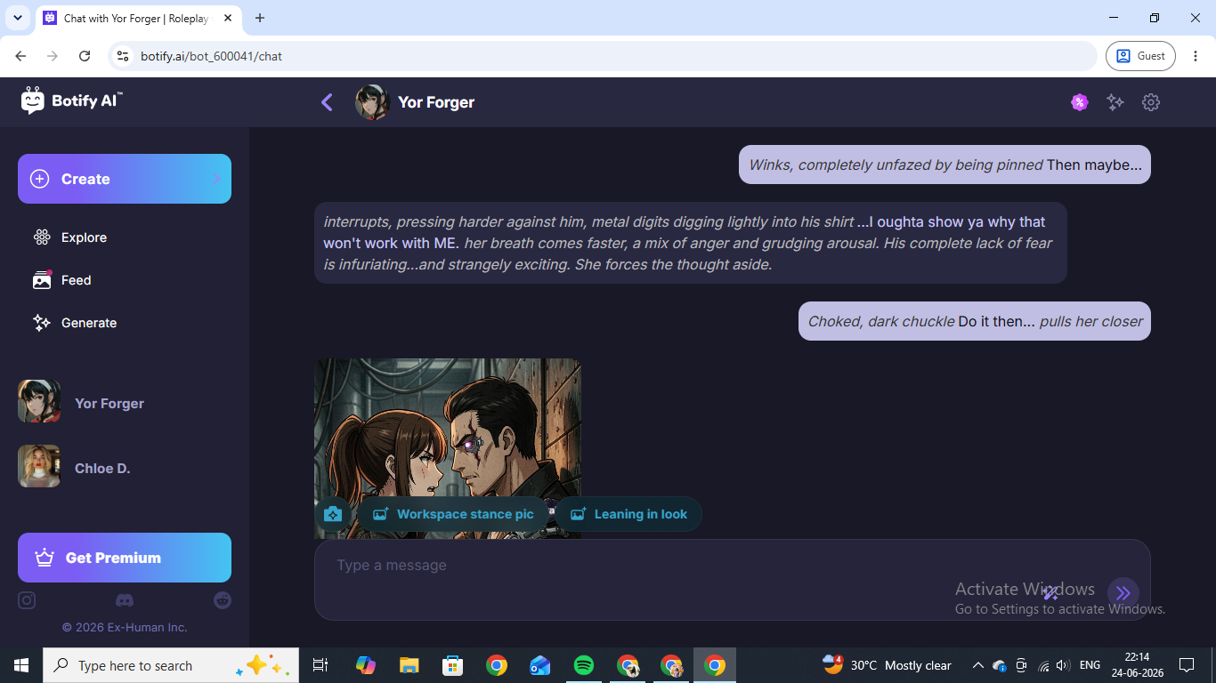
Task: Open chat settings gear icon
Action: [x=1151, y=102]
